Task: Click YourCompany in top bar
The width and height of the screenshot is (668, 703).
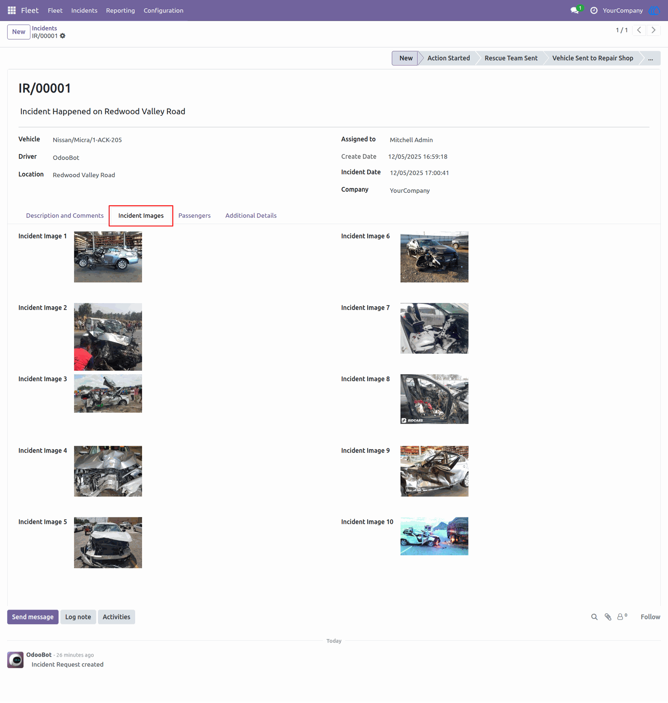Action: pyautogui.click(x=622, y=10)
